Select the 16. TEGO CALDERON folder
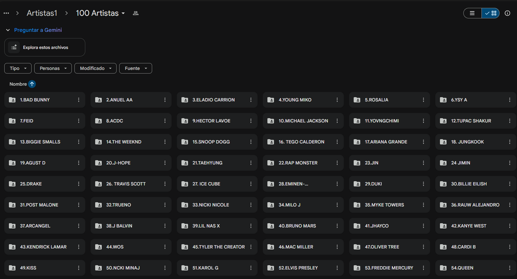 click(x=303, y=142)
